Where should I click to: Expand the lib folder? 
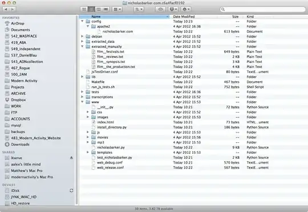click(x=82, y=77)
